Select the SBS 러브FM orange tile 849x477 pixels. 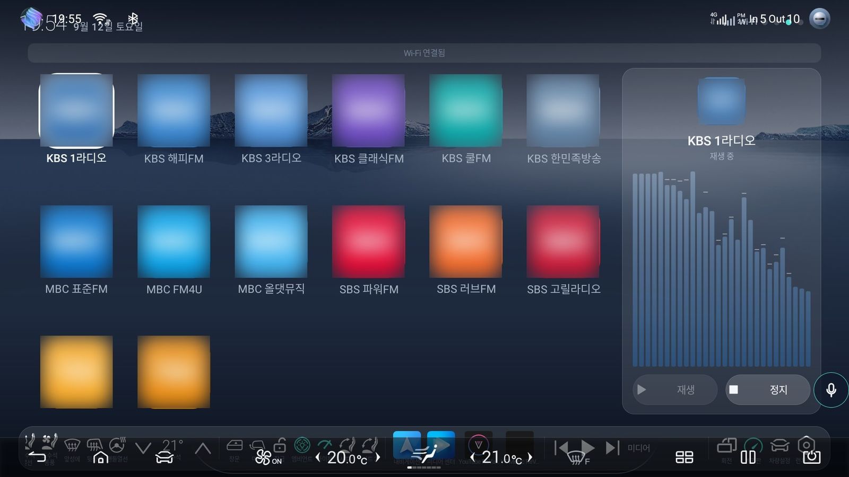click(x=466, y=241)
